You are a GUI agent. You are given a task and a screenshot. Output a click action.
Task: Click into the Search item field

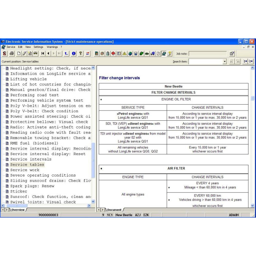point(206,61)
